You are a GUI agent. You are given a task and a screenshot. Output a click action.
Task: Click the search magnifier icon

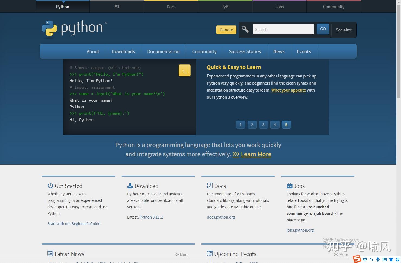click(x=245, y=29)
